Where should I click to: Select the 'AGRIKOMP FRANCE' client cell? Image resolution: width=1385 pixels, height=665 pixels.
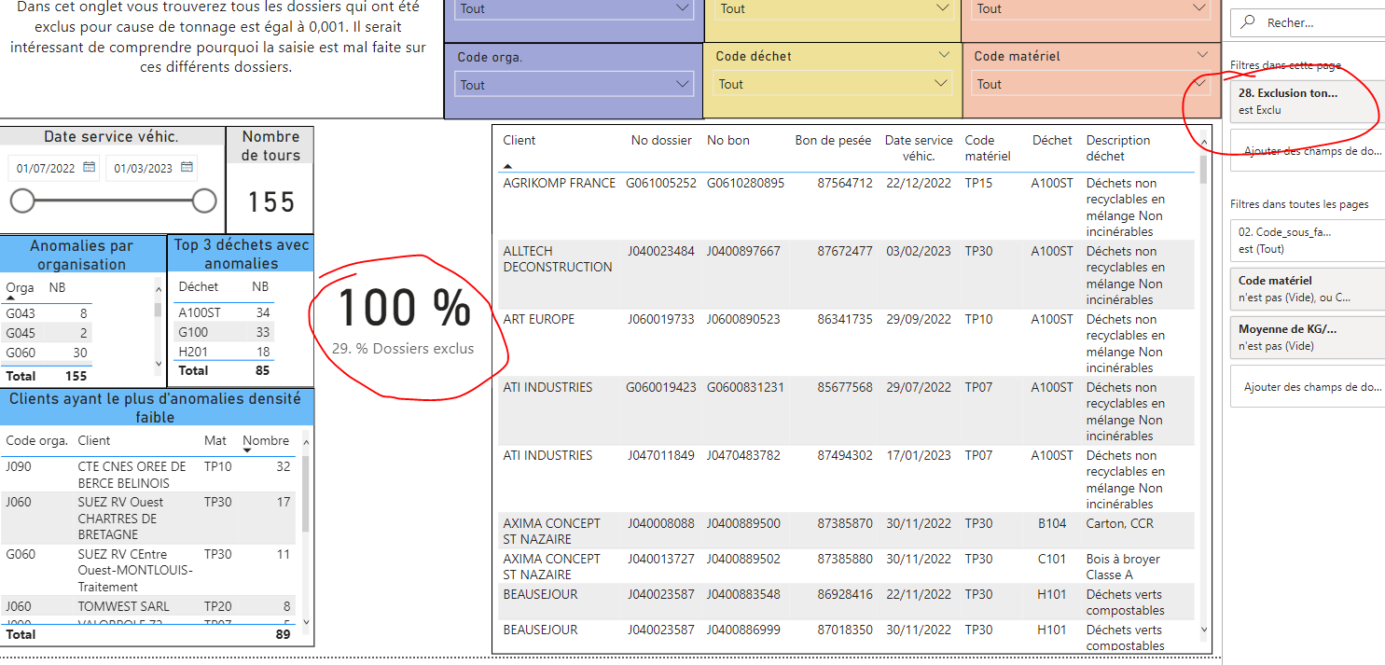560,184
